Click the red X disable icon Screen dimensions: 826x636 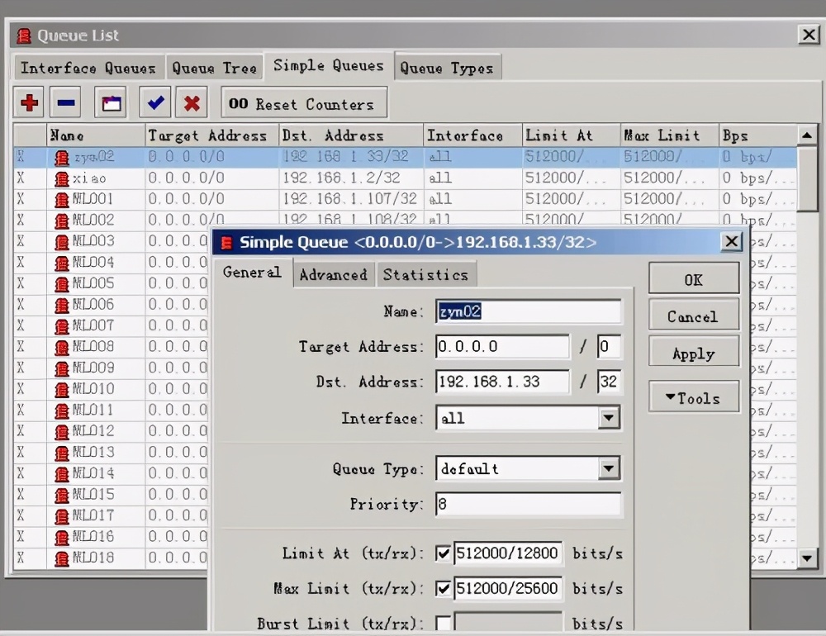click(192, 103)
